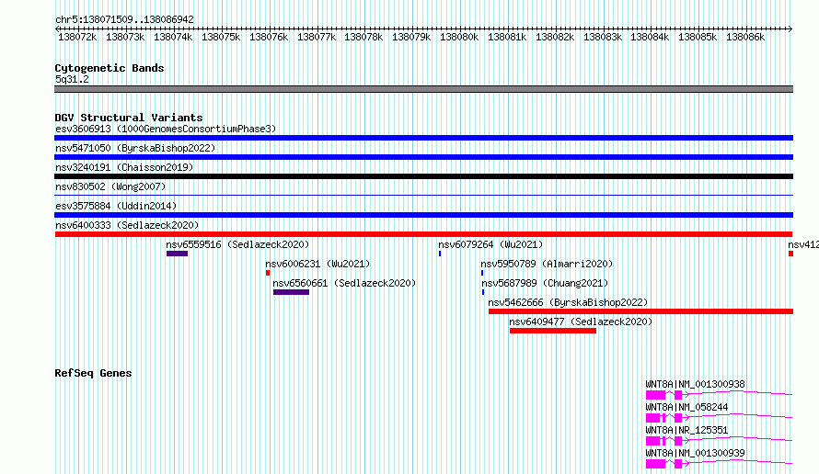819x474 pixels.
Task: Click the 138084k ruler position
Action: click(650, 37)
